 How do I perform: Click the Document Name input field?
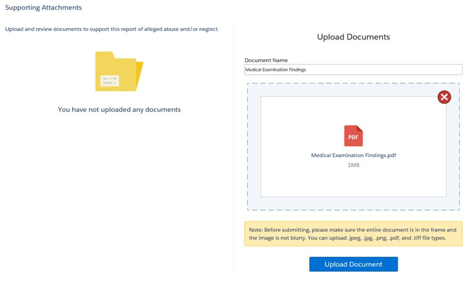click(353, 70)
